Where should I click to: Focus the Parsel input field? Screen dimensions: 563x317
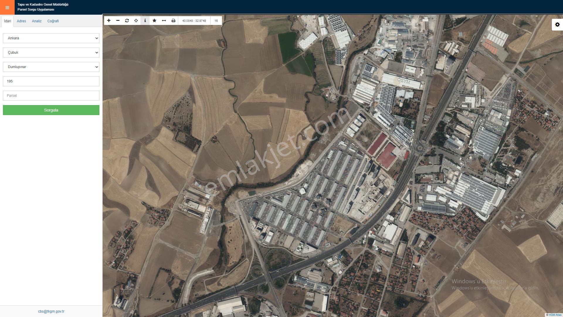tap(51, 96)
